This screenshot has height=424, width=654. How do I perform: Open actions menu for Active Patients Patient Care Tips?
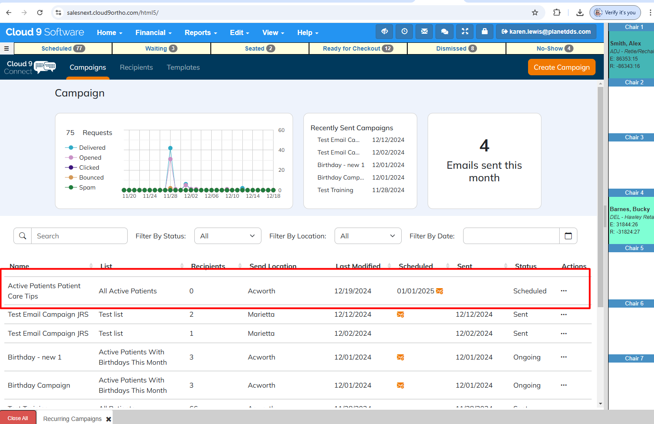pyautogui.click(x=564, y=291)
